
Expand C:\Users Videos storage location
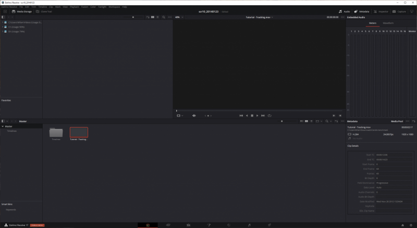coord(3,22)
